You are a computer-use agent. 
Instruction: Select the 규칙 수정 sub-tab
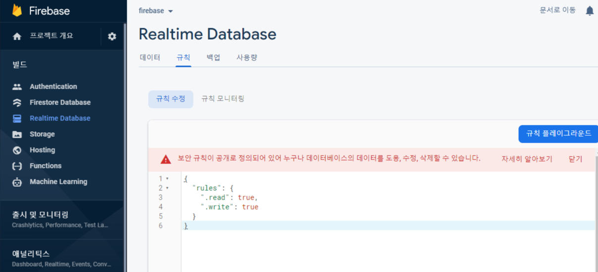[x=171, y=99]
